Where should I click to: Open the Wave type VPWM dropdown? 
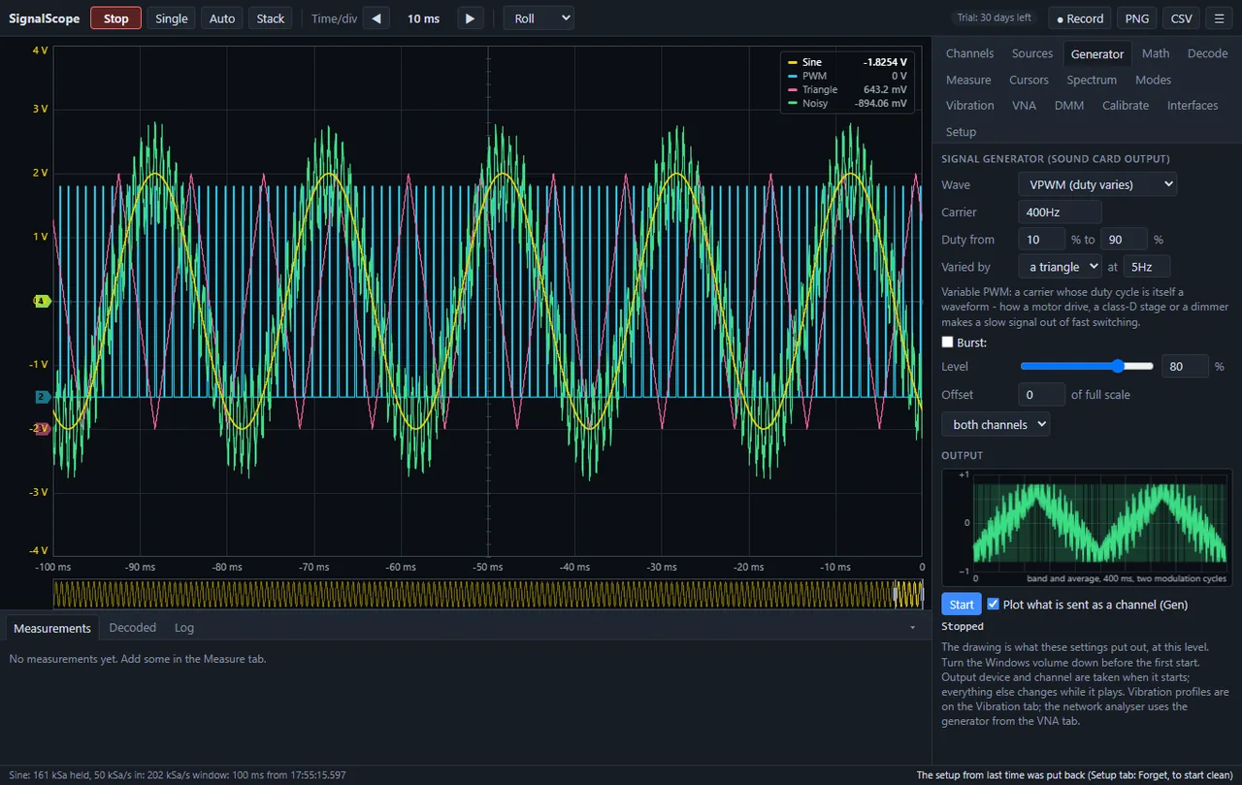1097,184
